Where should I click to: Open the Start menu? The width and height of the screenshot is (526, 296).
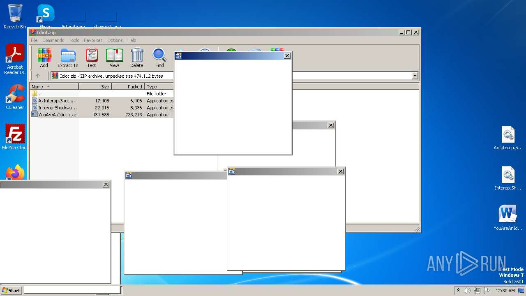[x=11, y=290]
